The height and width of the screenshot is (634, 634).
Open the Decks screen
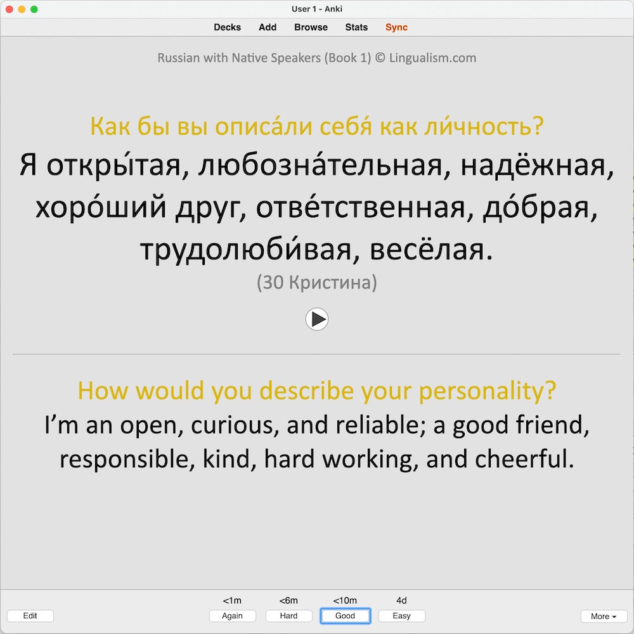point(227,27)
